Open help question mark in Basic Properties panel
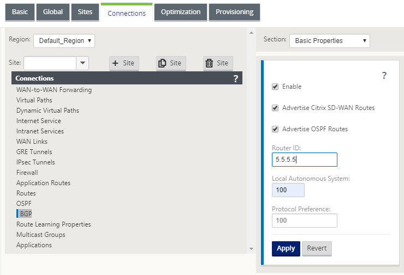Image resolution: width=404 pixels, height=275 pixels. point(384,76)
